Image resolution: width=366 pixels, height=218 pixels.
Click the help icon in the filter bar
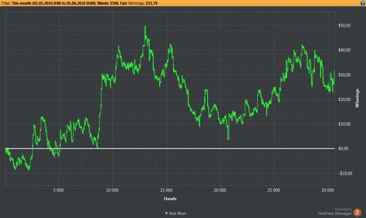(362, 3)
